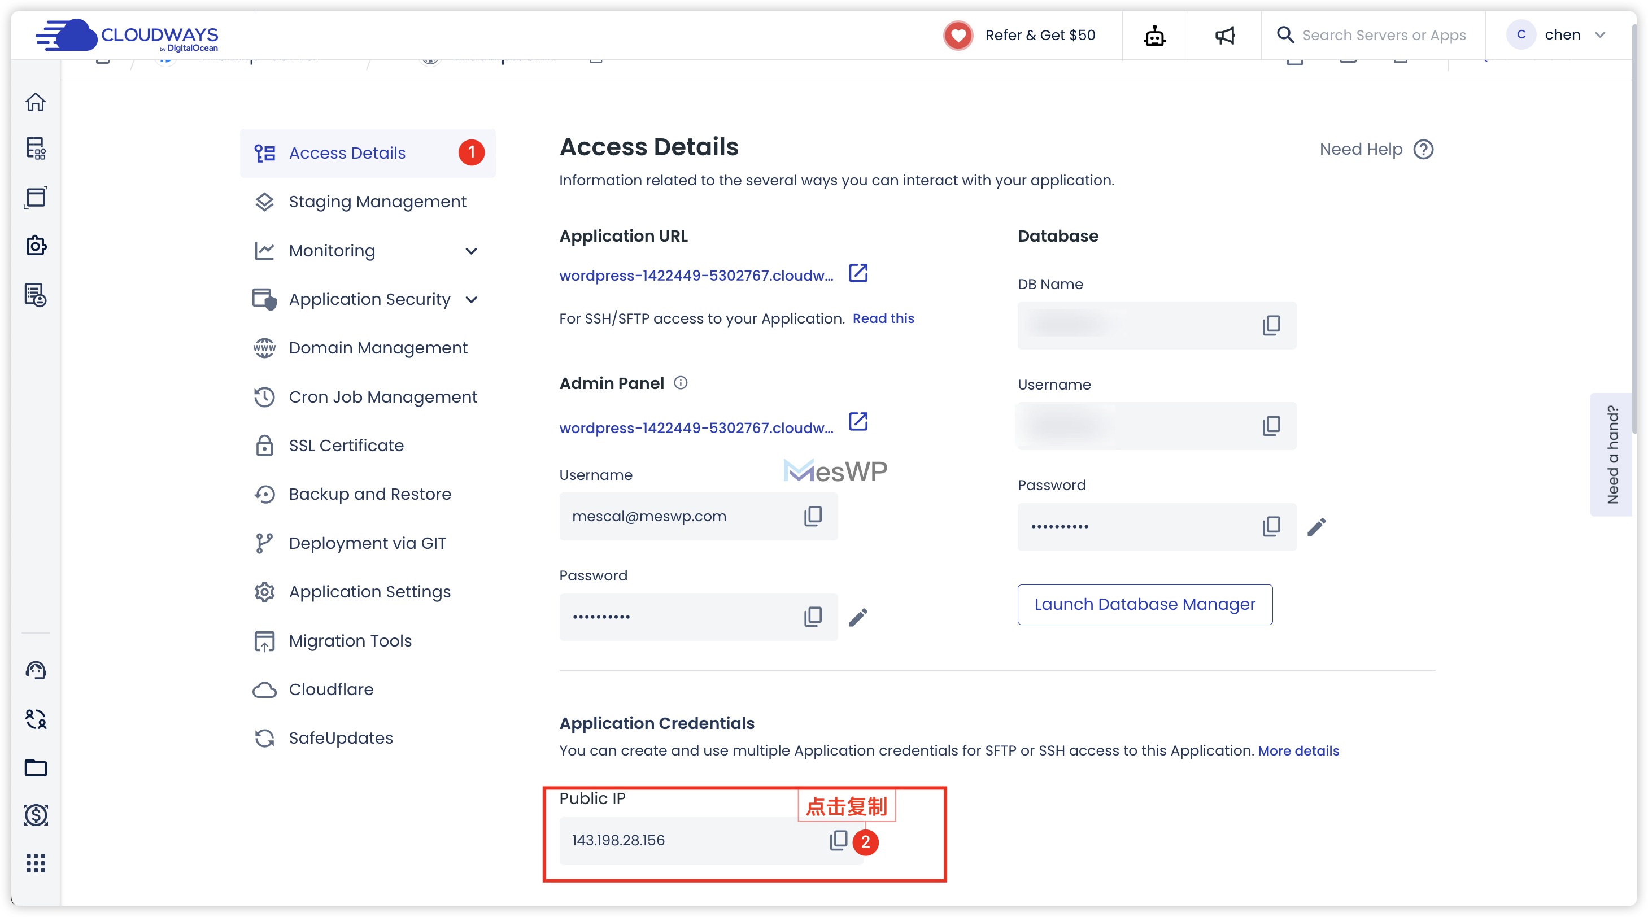Click the Application Security menu label
The height and width of the screenshot is (917, 1648).
tap(370, 300)
